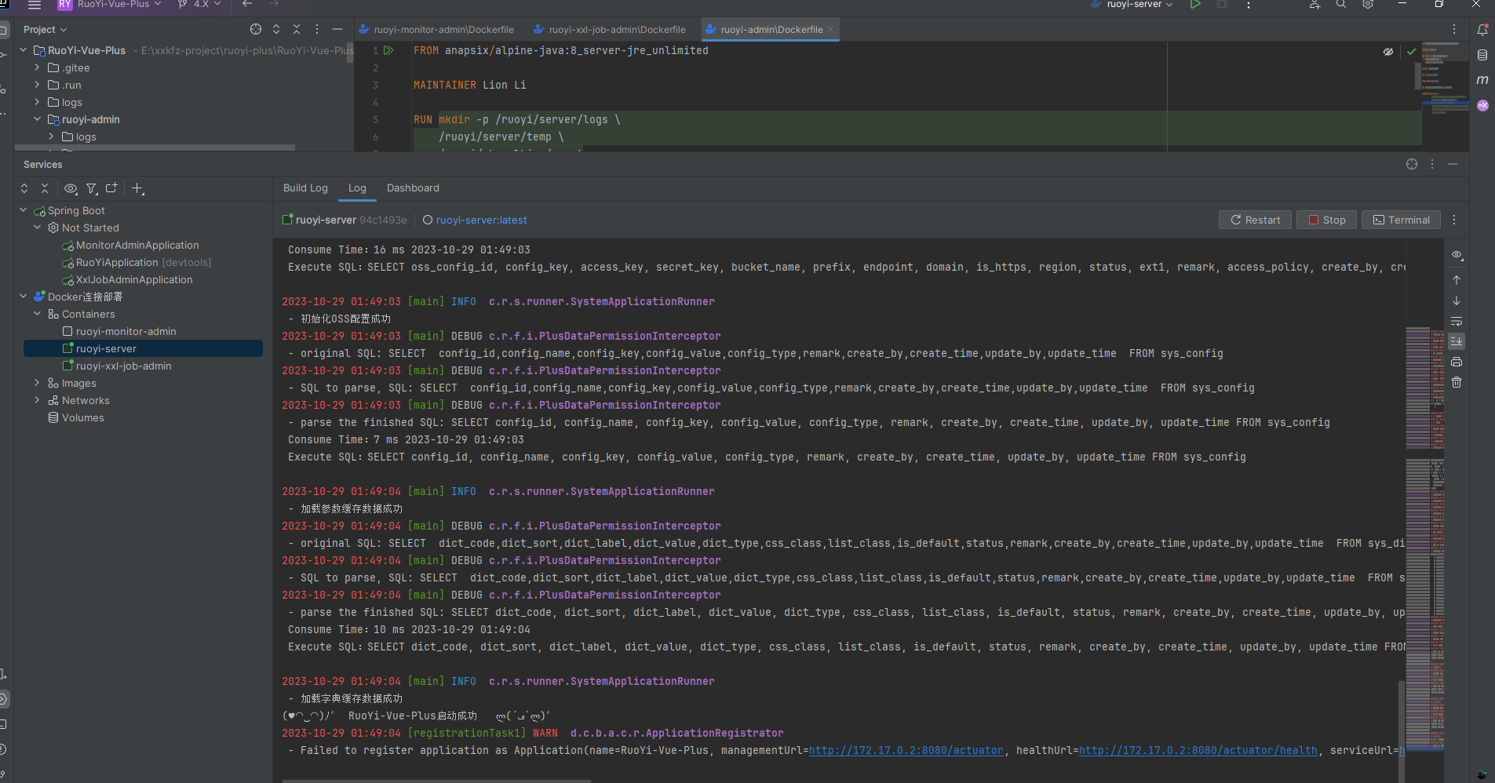1495x783 pixels.
Task: Expand all nodes in Services tree
Action: (24, 188)
